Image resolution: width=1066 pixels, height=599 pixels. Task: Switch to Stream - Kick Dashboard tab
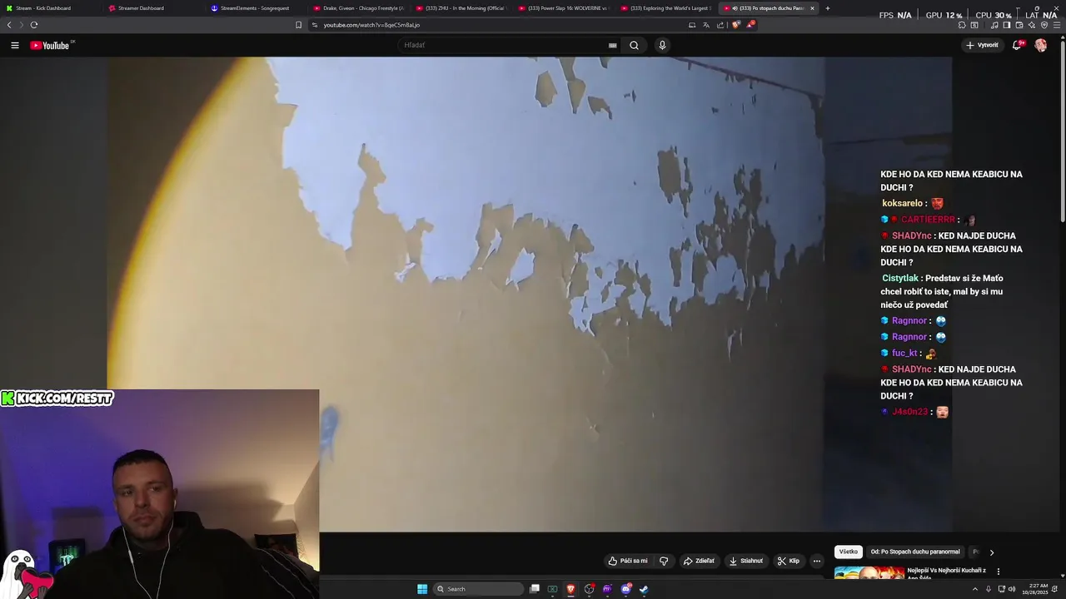50,8
